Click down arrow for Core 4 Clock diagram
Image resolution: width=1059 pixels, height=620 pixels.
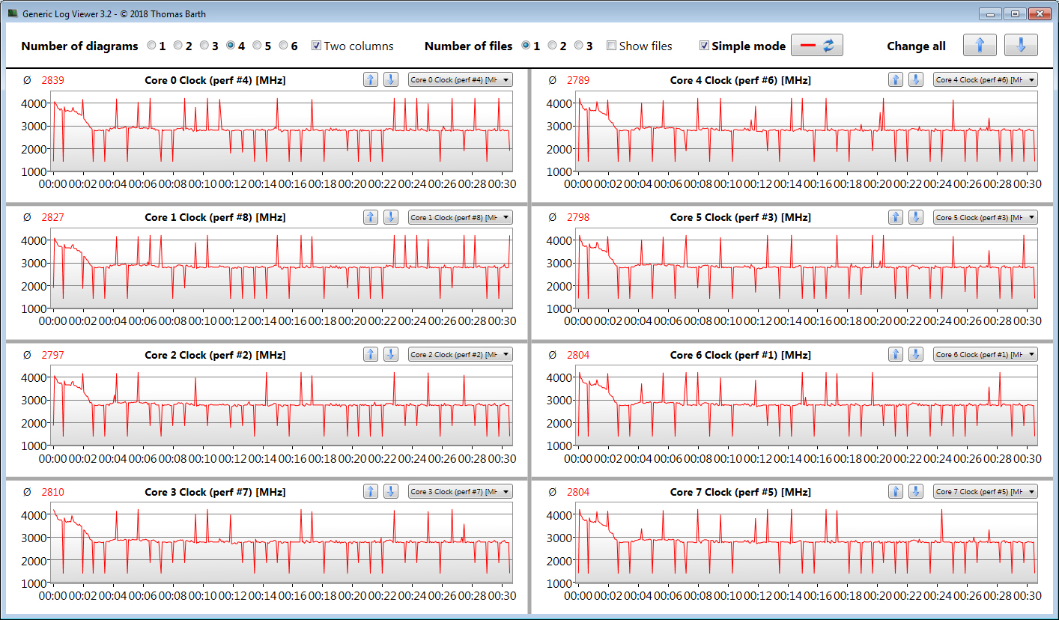tap(915, 80)
